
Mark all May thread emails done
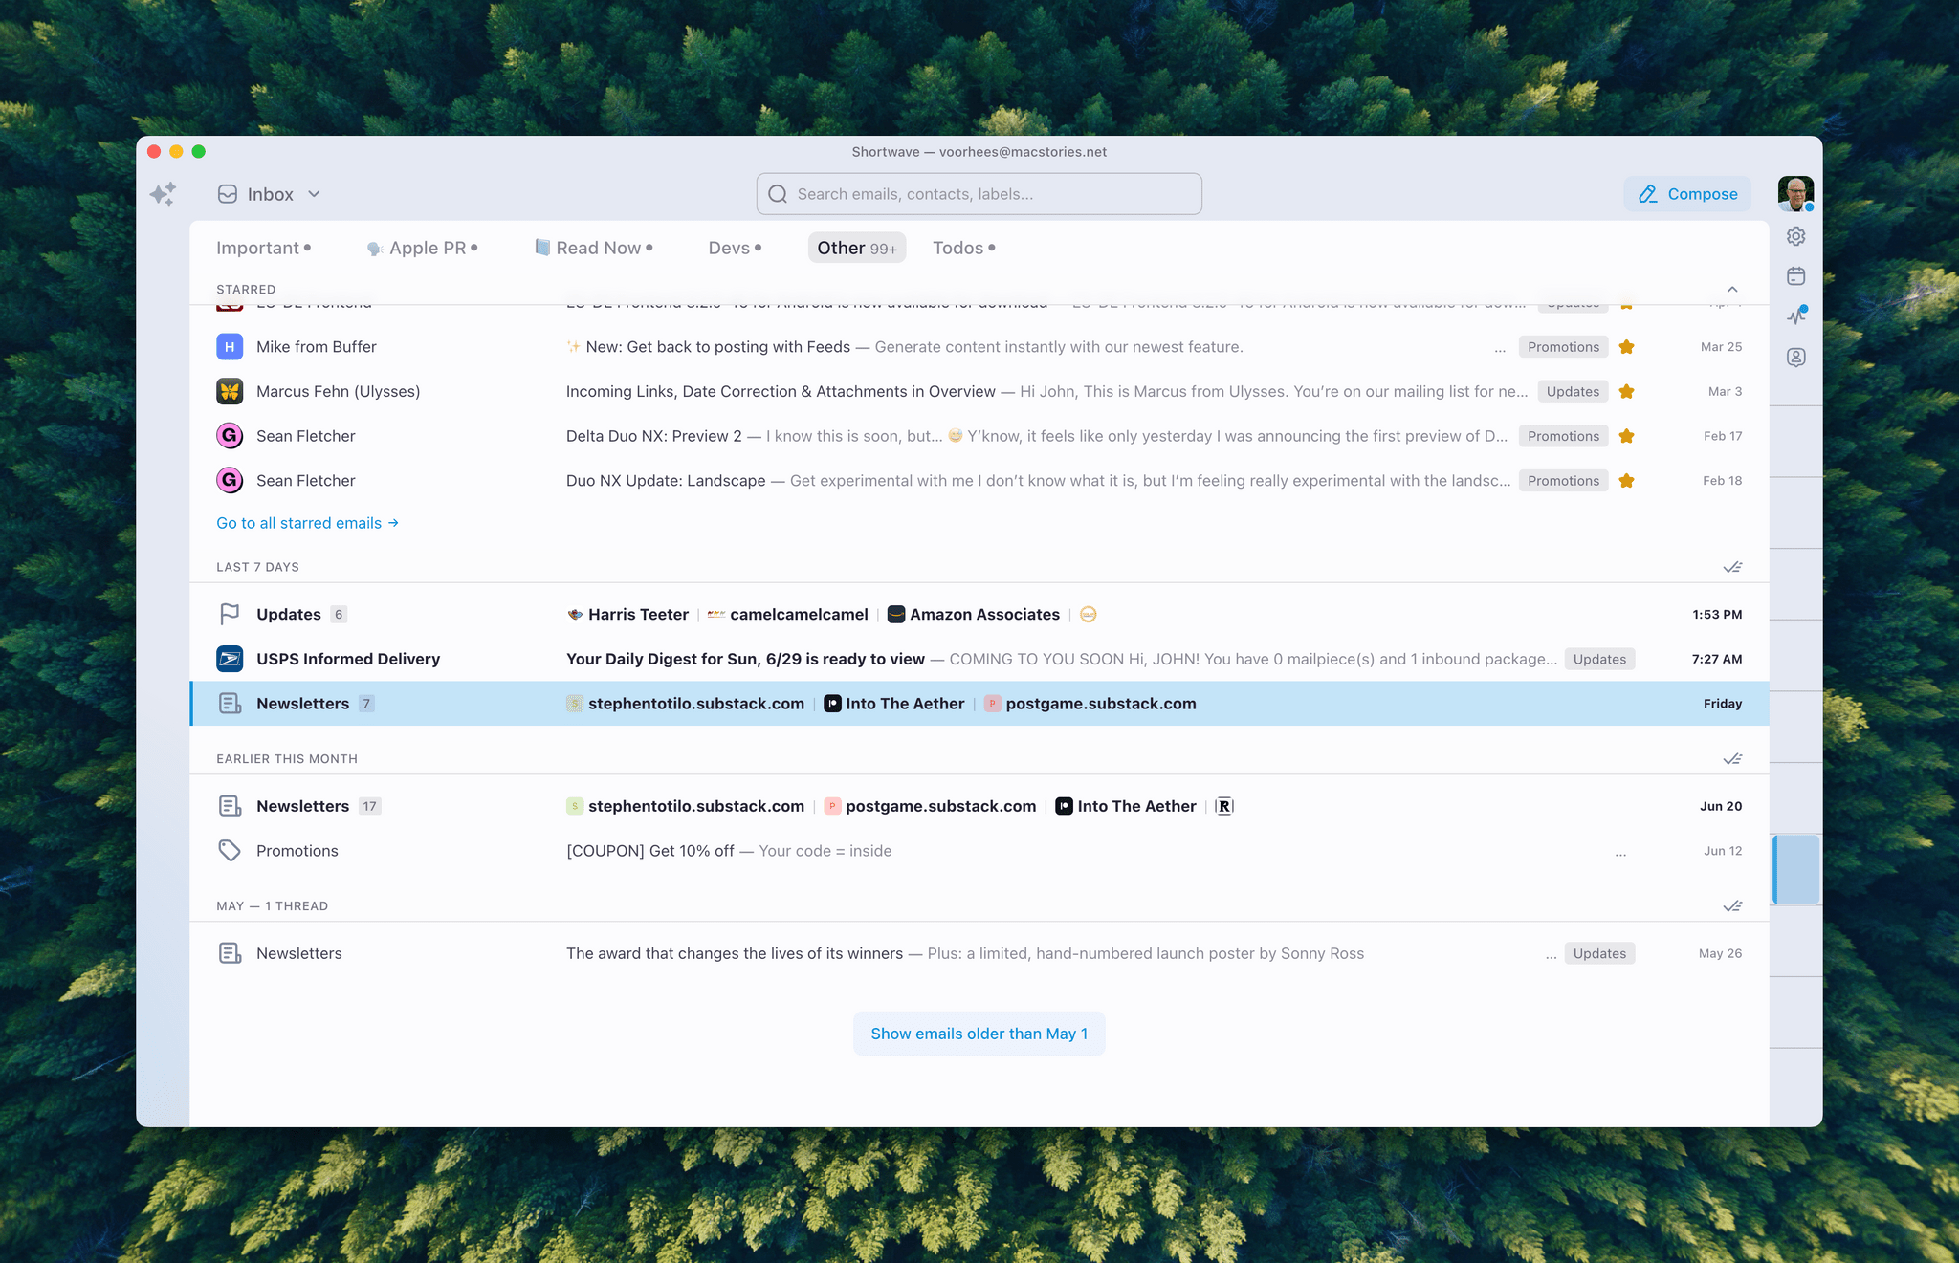tap(1732, 906)
